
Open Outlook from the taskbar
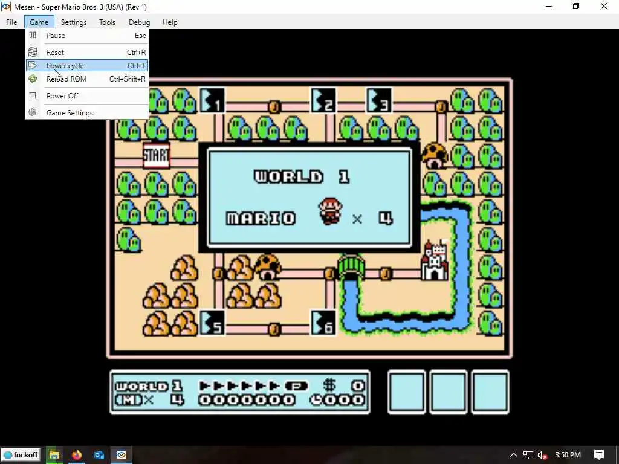pyautogui.click(x=99, y=455)
